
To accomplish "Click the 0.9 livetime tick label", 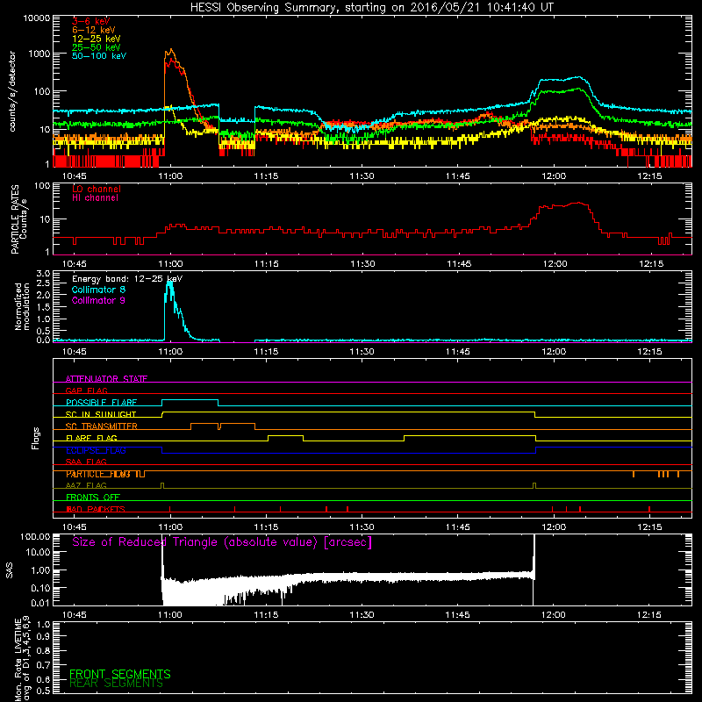I will click(43, 637).
